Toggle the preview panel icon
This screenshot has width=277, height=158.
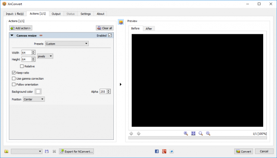pos(121,22)
